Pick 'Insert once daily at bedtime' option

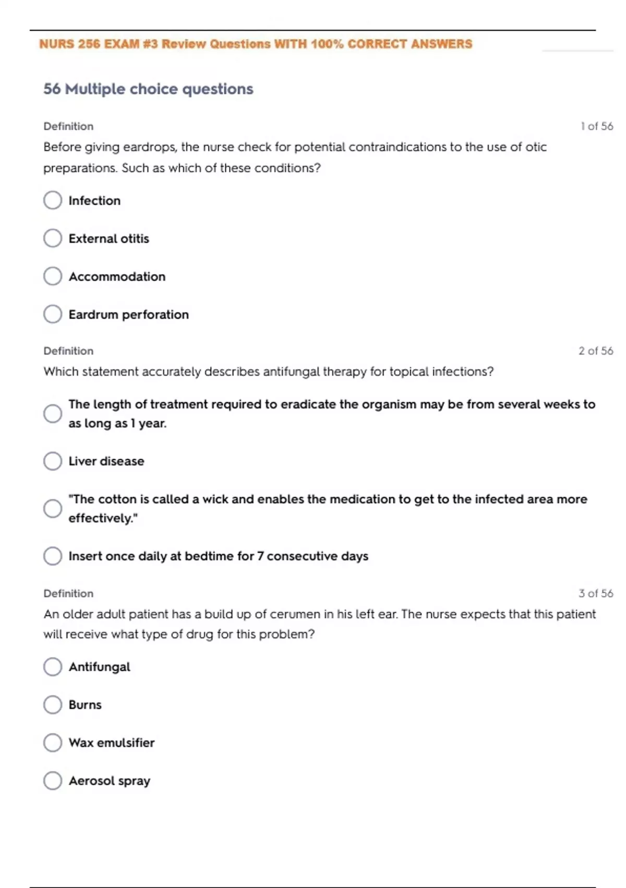tap(53, 556)
